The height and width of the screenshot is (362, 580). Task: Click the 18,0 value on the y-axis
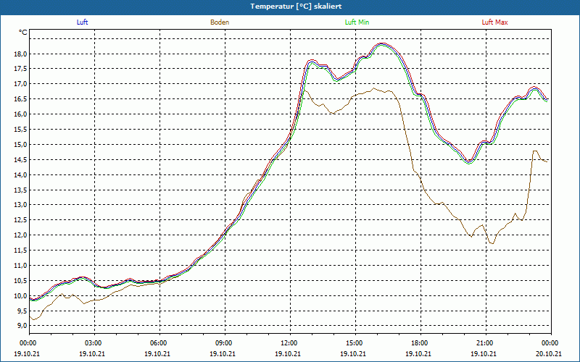click(x=21, y=54)
